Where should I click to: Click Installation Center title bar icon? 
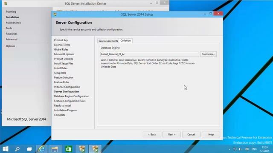6,3
